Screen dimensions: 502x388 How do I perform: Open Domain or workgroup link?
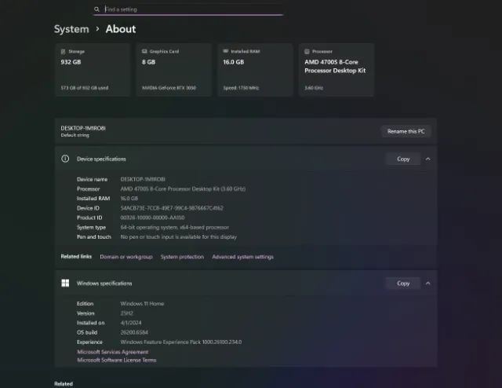126,257
